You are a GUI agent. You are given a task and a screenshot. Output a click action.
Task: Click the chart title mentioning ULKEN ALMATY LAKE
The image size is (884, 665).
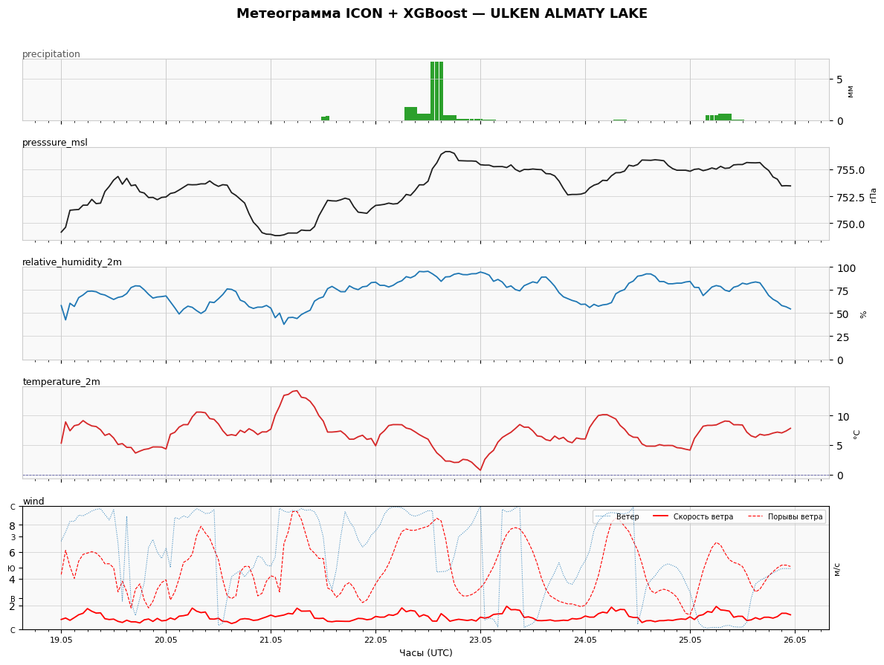(x=442, y=13)
